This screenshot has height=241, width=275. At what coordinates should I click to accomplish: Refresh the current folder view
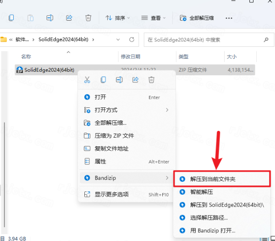pyautogui.click(x=132, y=39)
